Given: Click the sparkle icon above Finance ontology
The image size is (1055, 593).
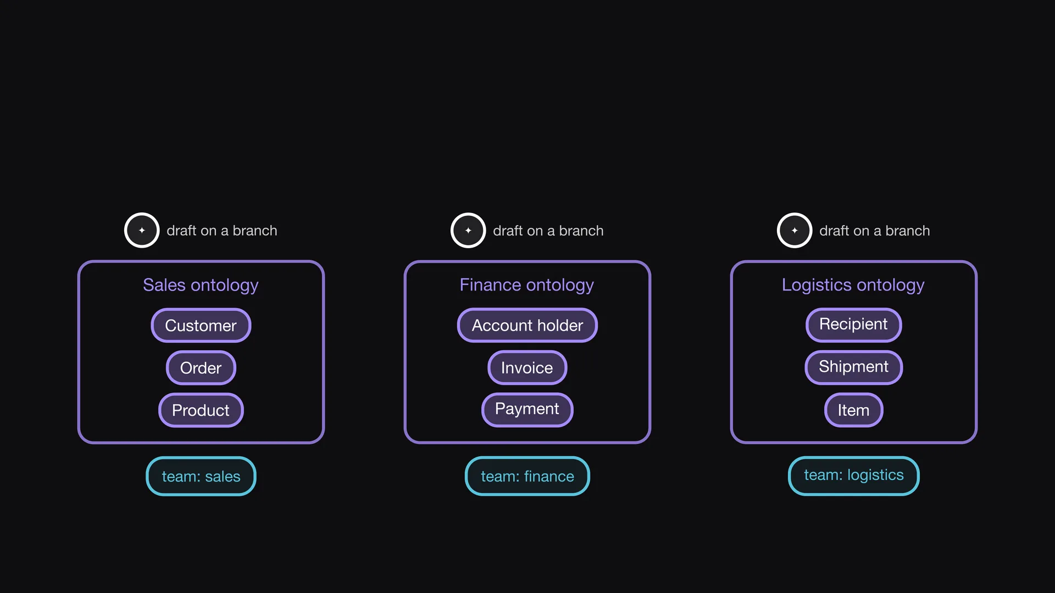Looking at the screenshot, I should (x=468, y=230).
